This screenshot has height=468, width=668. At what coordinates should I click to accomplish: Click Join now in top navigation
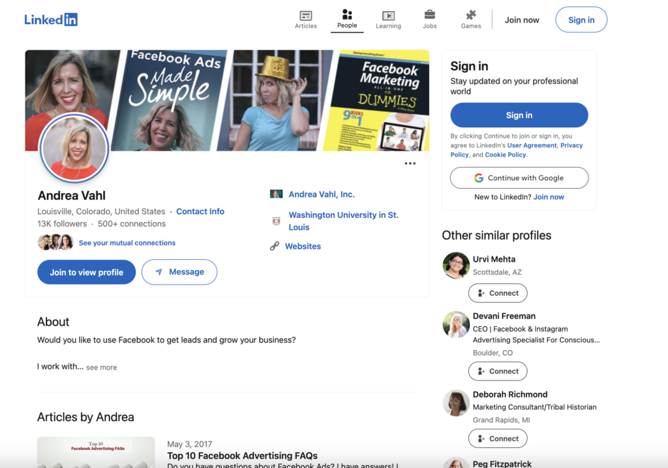[x=522, y=20]
